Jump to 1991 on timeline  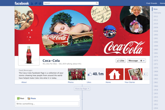(156, 38)
